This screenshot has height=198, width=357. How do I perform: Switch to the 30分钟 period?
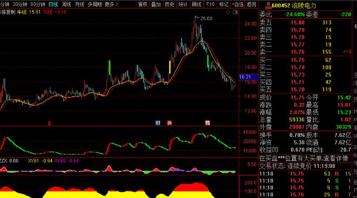(x=20, y=4)
